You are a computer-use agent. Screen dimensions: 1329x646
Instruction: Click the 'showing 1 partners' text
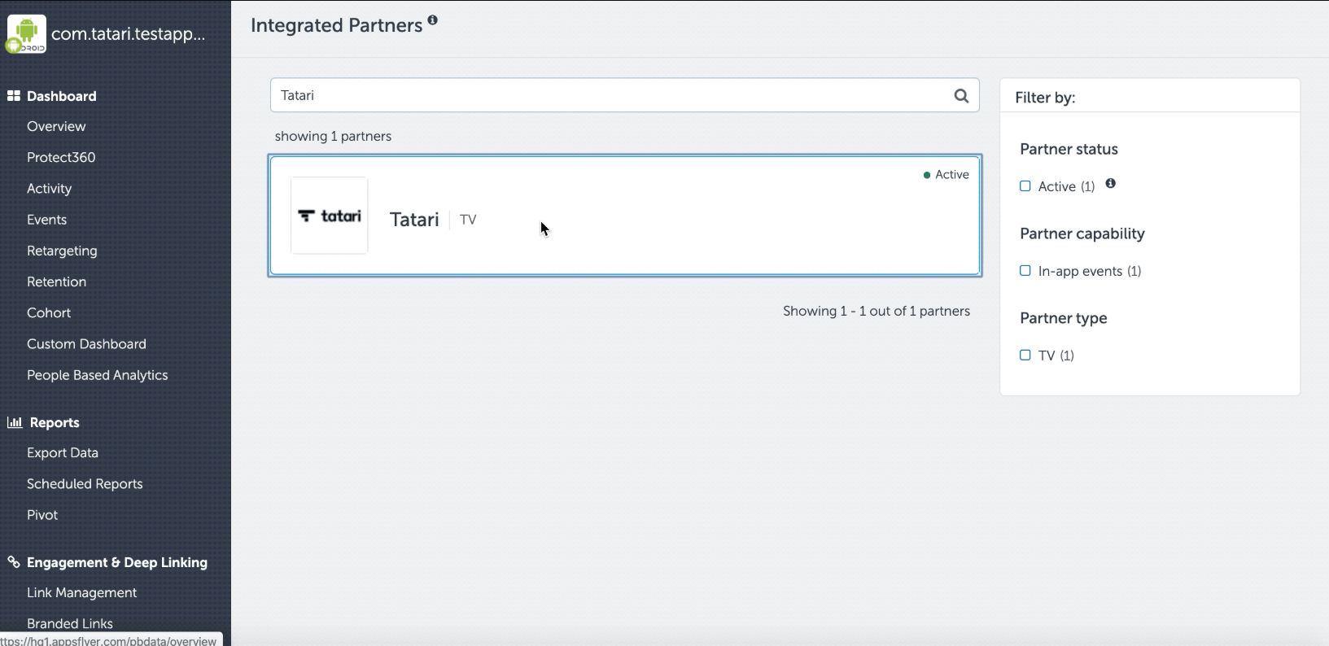coord(333,136)
